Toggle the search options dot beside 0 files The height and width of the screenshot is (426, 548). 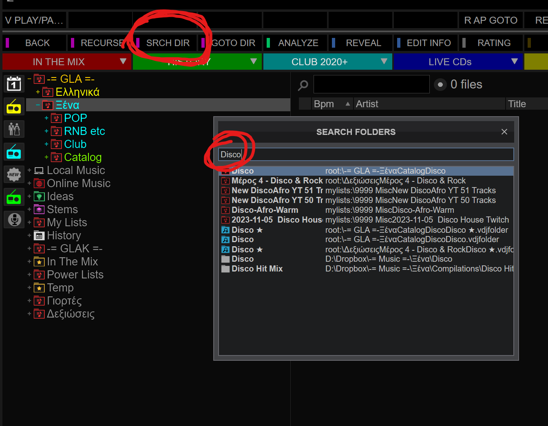[440, 85]
